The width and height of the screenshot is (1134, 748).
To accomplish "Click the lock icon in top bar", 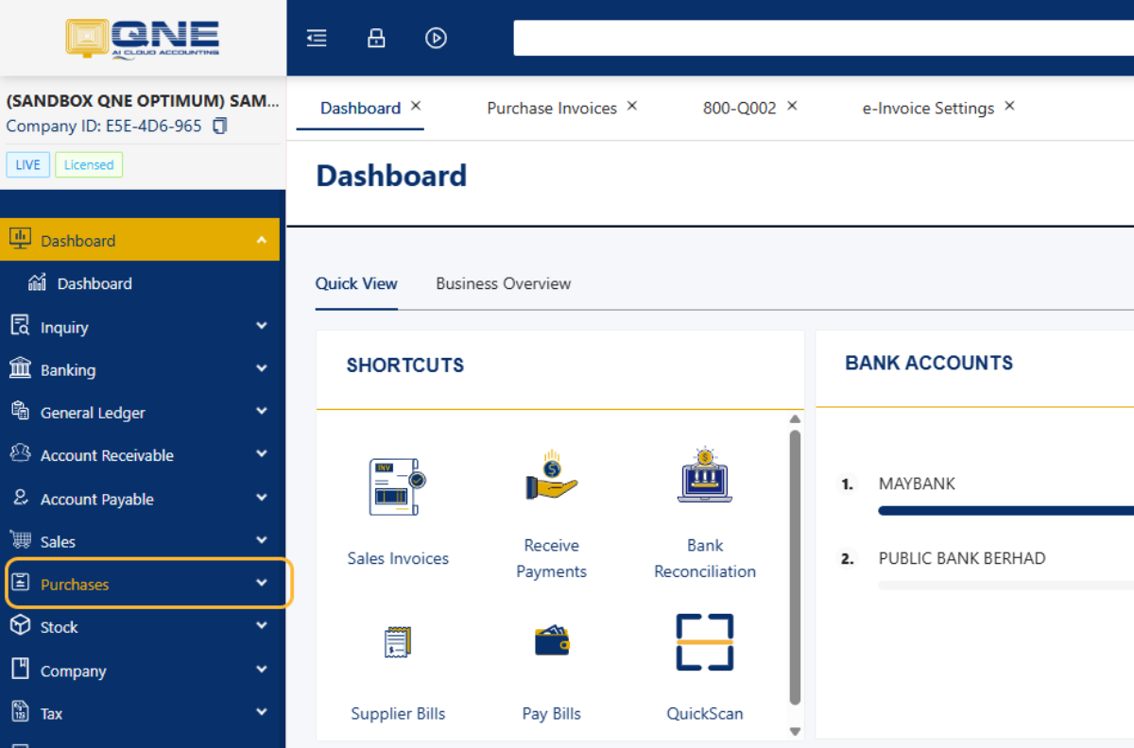I will click(x=376, y=38).
